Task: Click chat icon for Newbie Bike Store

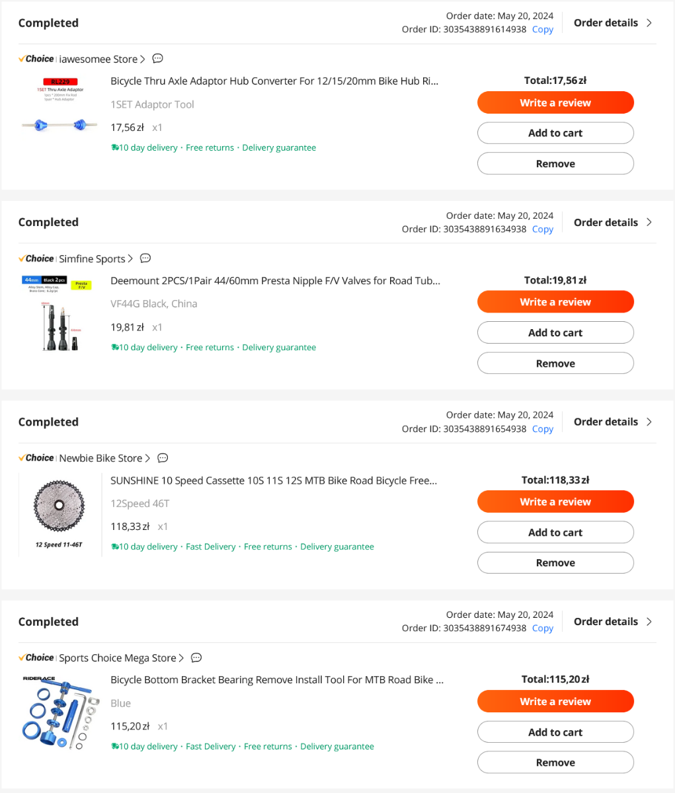Action: 163,458
